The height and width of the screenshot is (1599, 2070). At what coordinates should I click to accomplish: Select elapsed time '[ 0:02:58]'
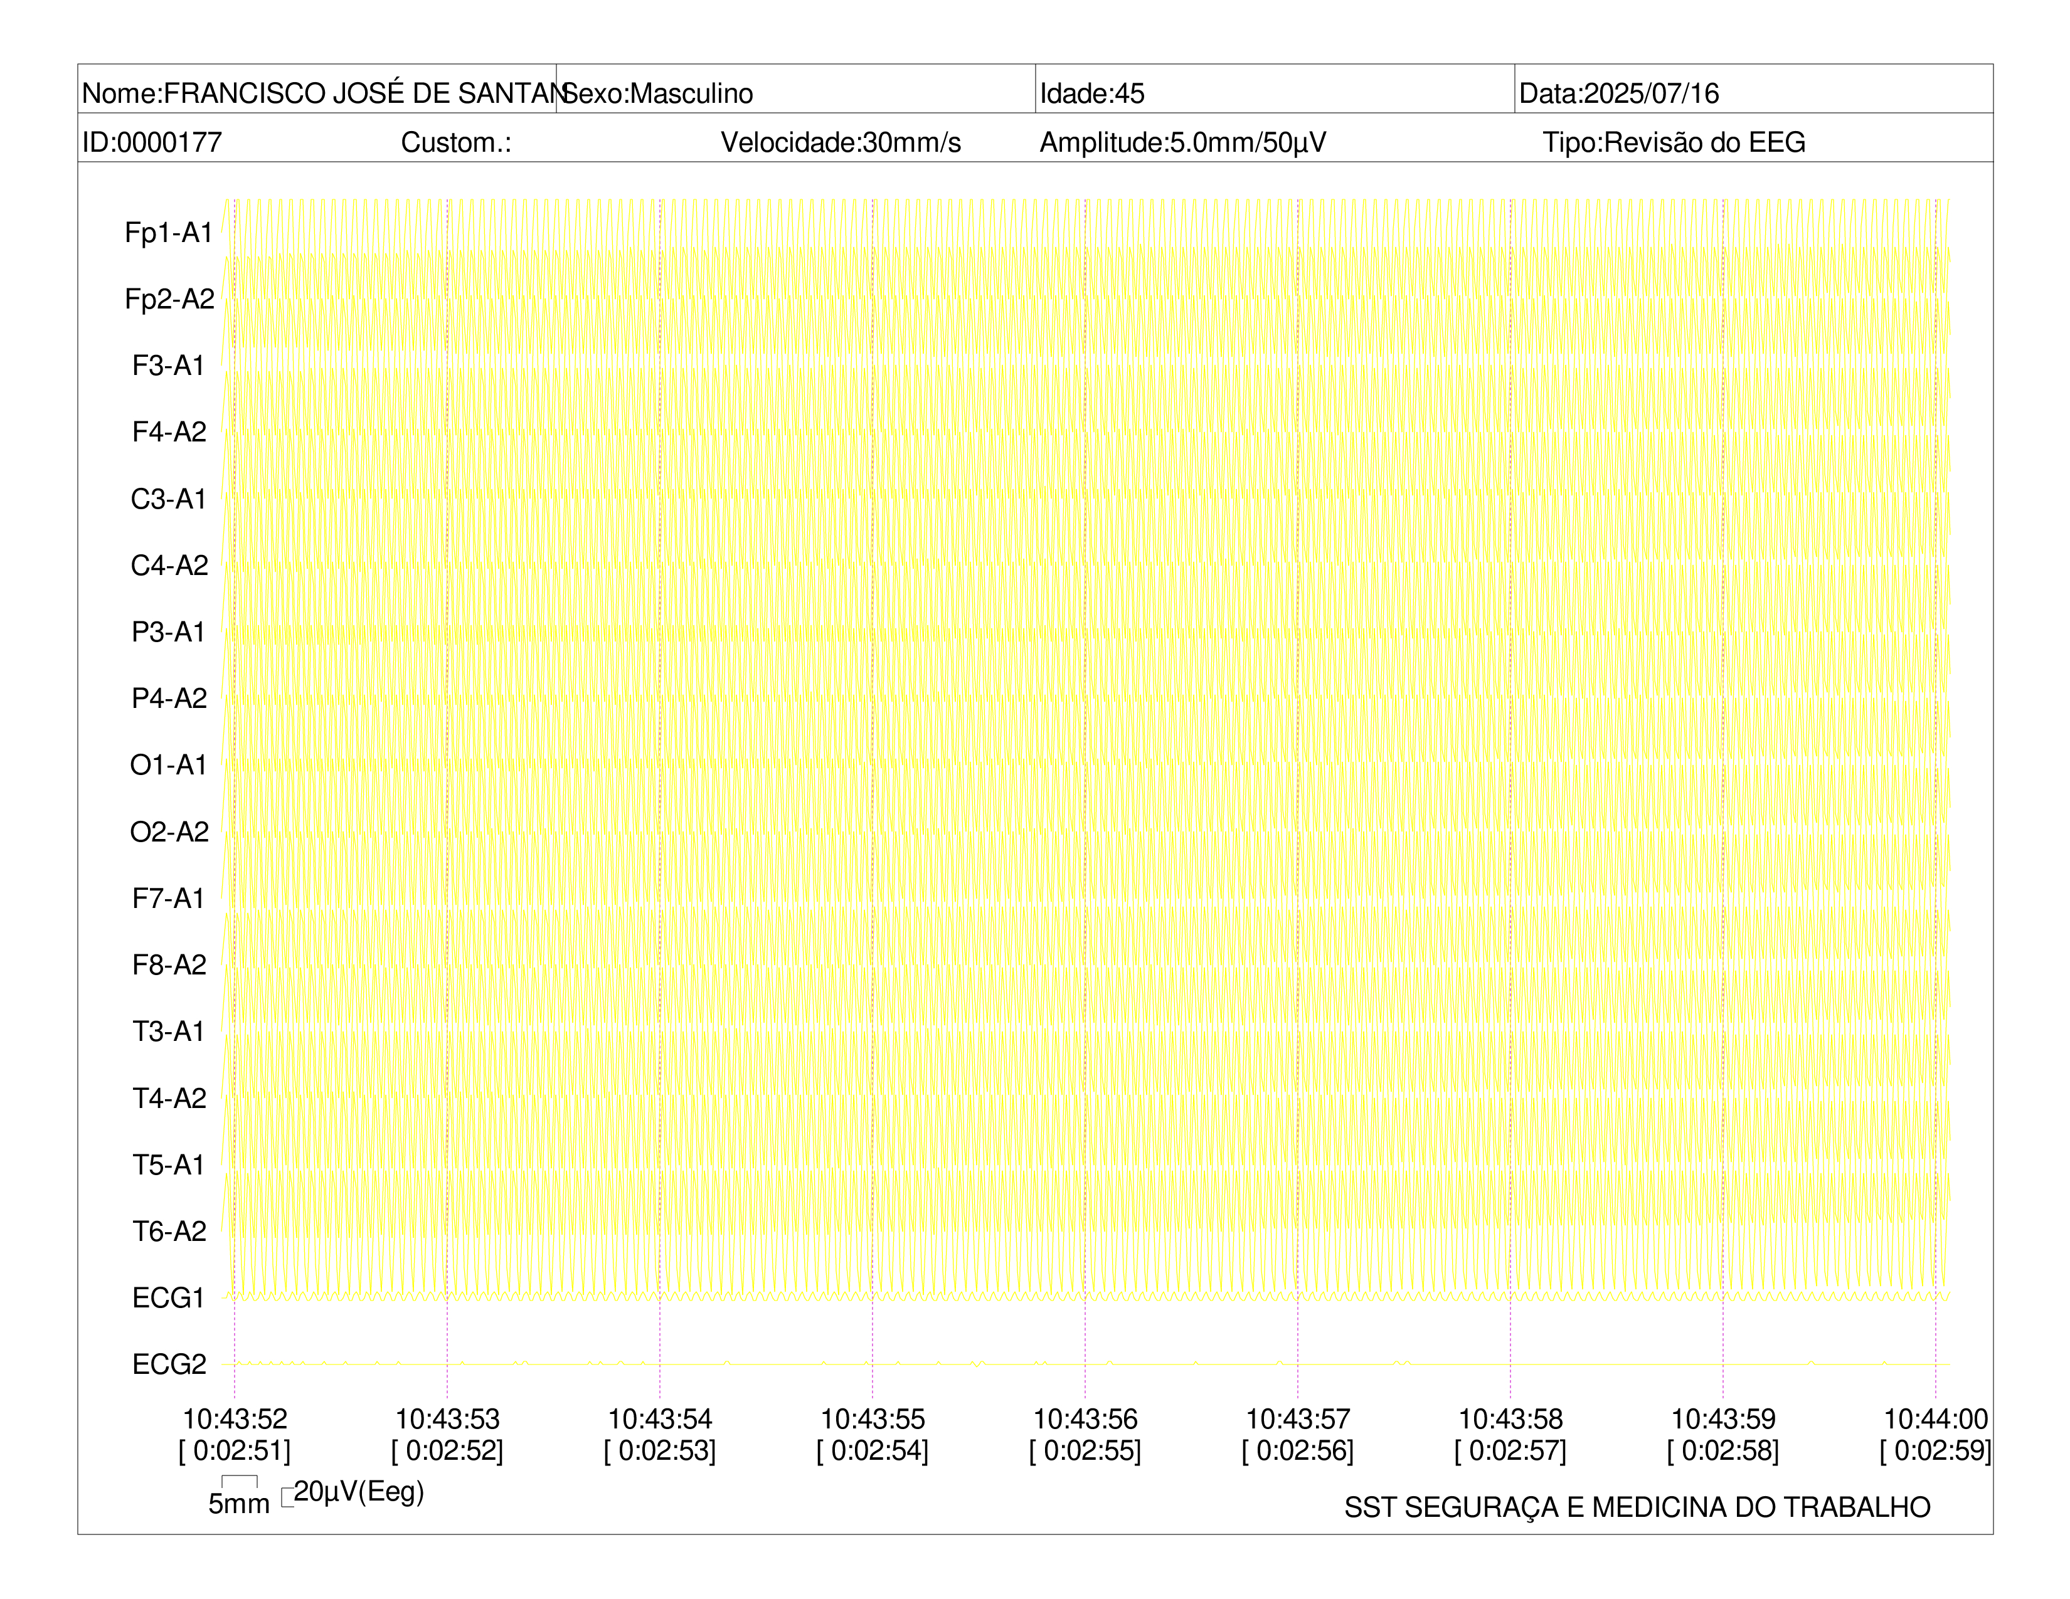pyautogui.click(x=1723, y=1451)
